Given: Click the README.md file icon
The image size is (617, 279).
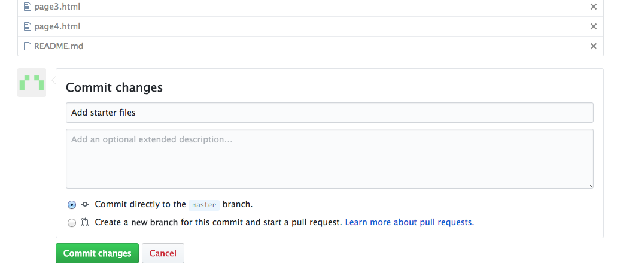Looking at the screenshot, I should (27, 46).
